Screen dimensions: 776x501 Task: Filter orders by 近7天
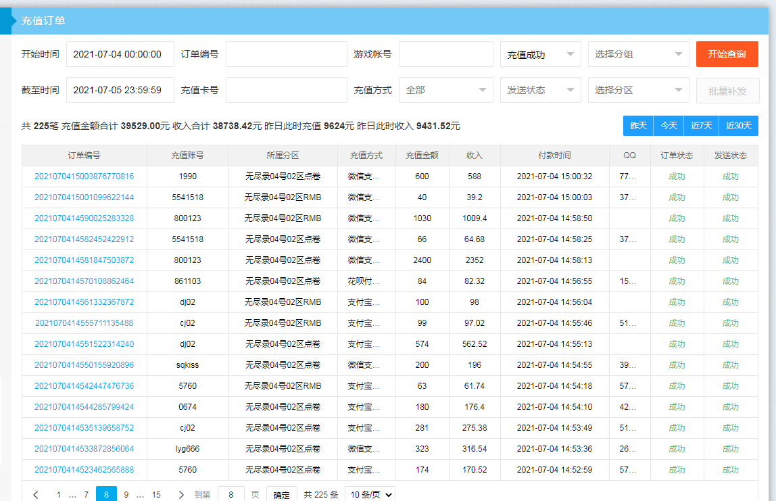(701, 126)
